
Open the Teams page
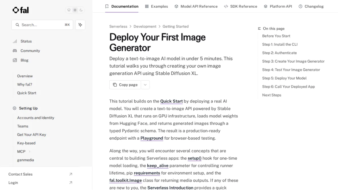click(23, 126)
